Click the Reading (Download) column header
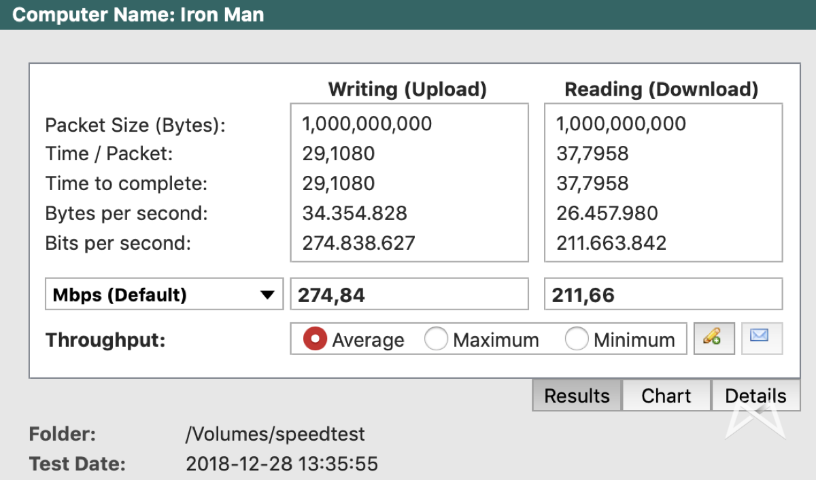The width and height of the screenshot is (816, 480). coord(662,90)
